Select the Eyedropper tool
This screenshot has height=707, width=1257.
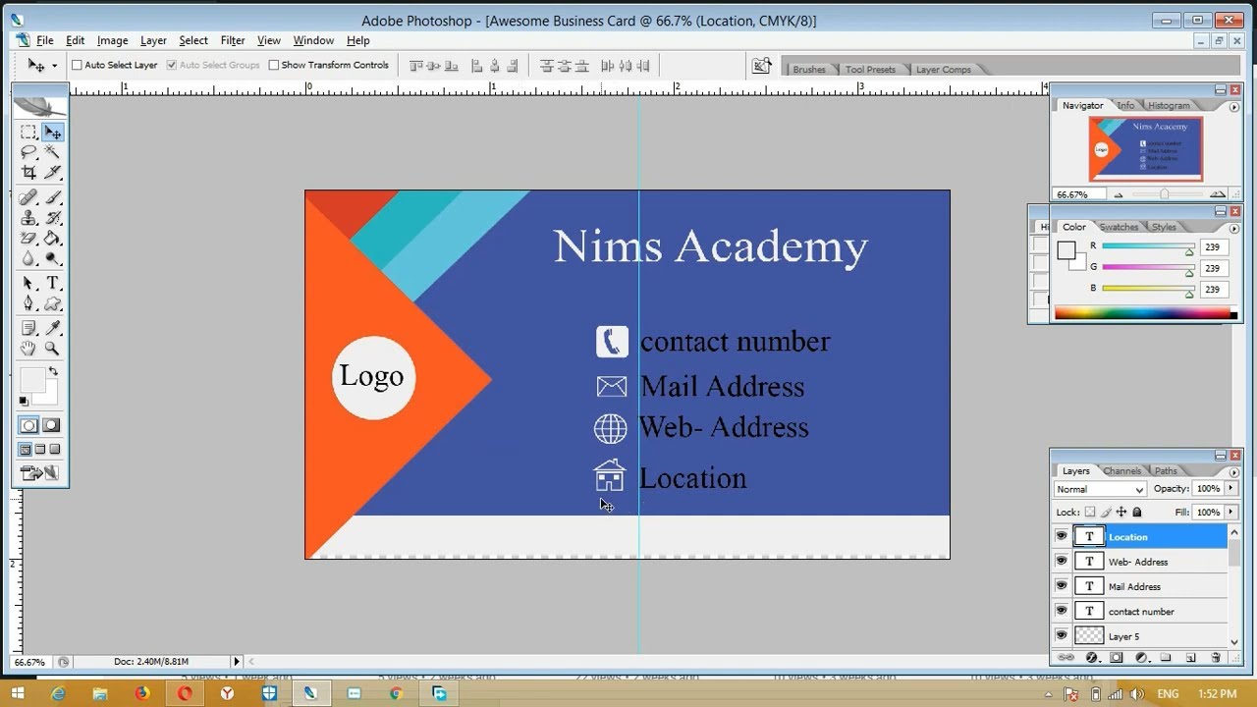point(52,328)
